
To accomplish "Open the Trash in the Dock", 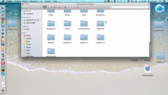I will [x=3, y=90].
